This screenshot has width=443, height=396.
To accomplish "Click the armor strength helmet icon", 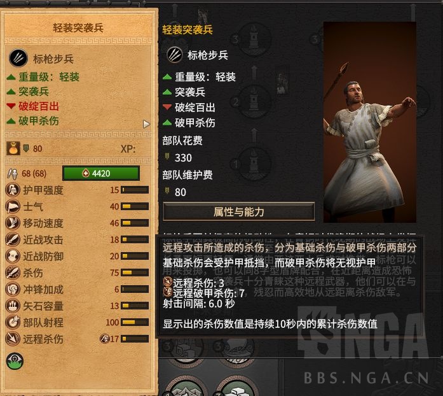I will [x=13, y=190].
